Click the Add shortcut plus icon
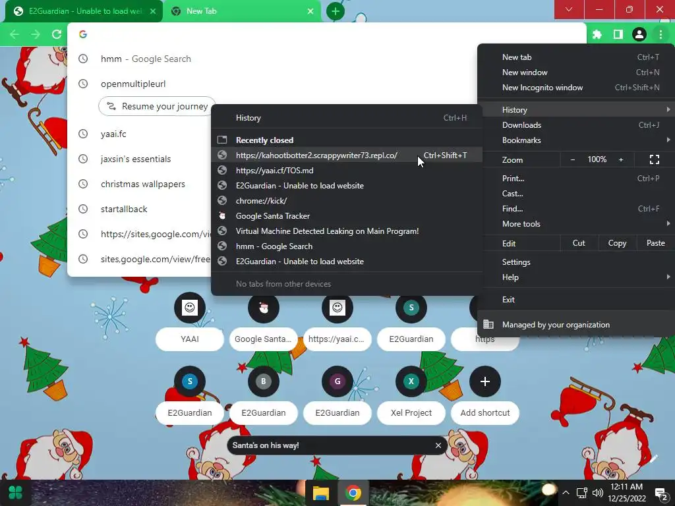675x506 pixels. pyautogui.click(x=485, y=381)
